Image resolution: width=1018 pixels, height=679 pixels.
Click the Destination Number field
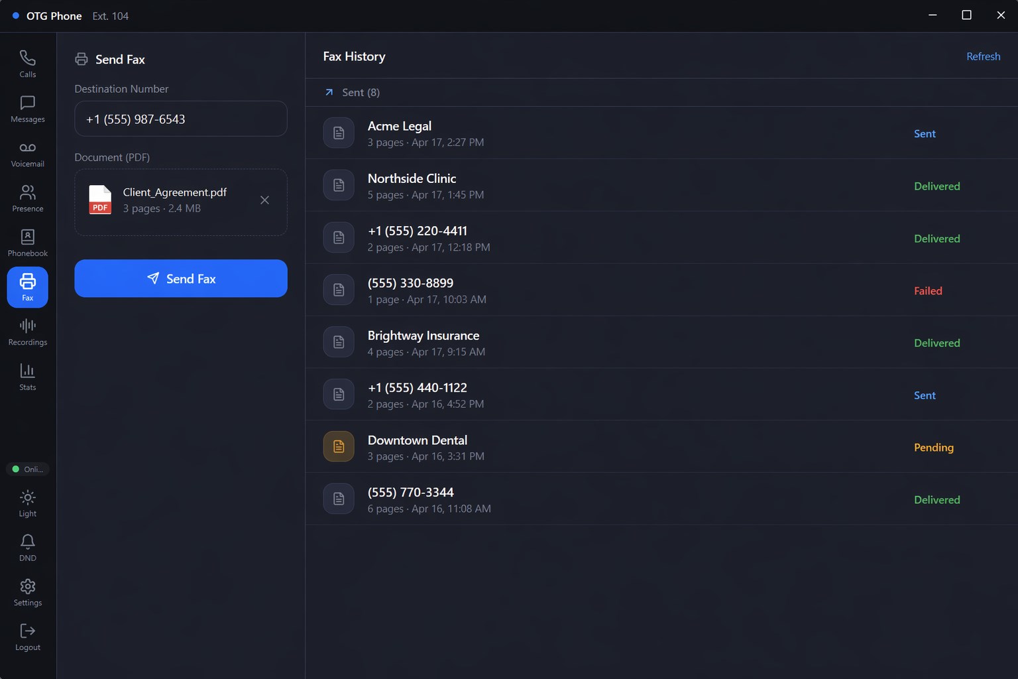click(x=181, y=119)
